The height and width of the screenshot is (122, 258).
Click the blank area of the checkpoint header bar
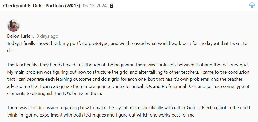(x=182, y=6)
